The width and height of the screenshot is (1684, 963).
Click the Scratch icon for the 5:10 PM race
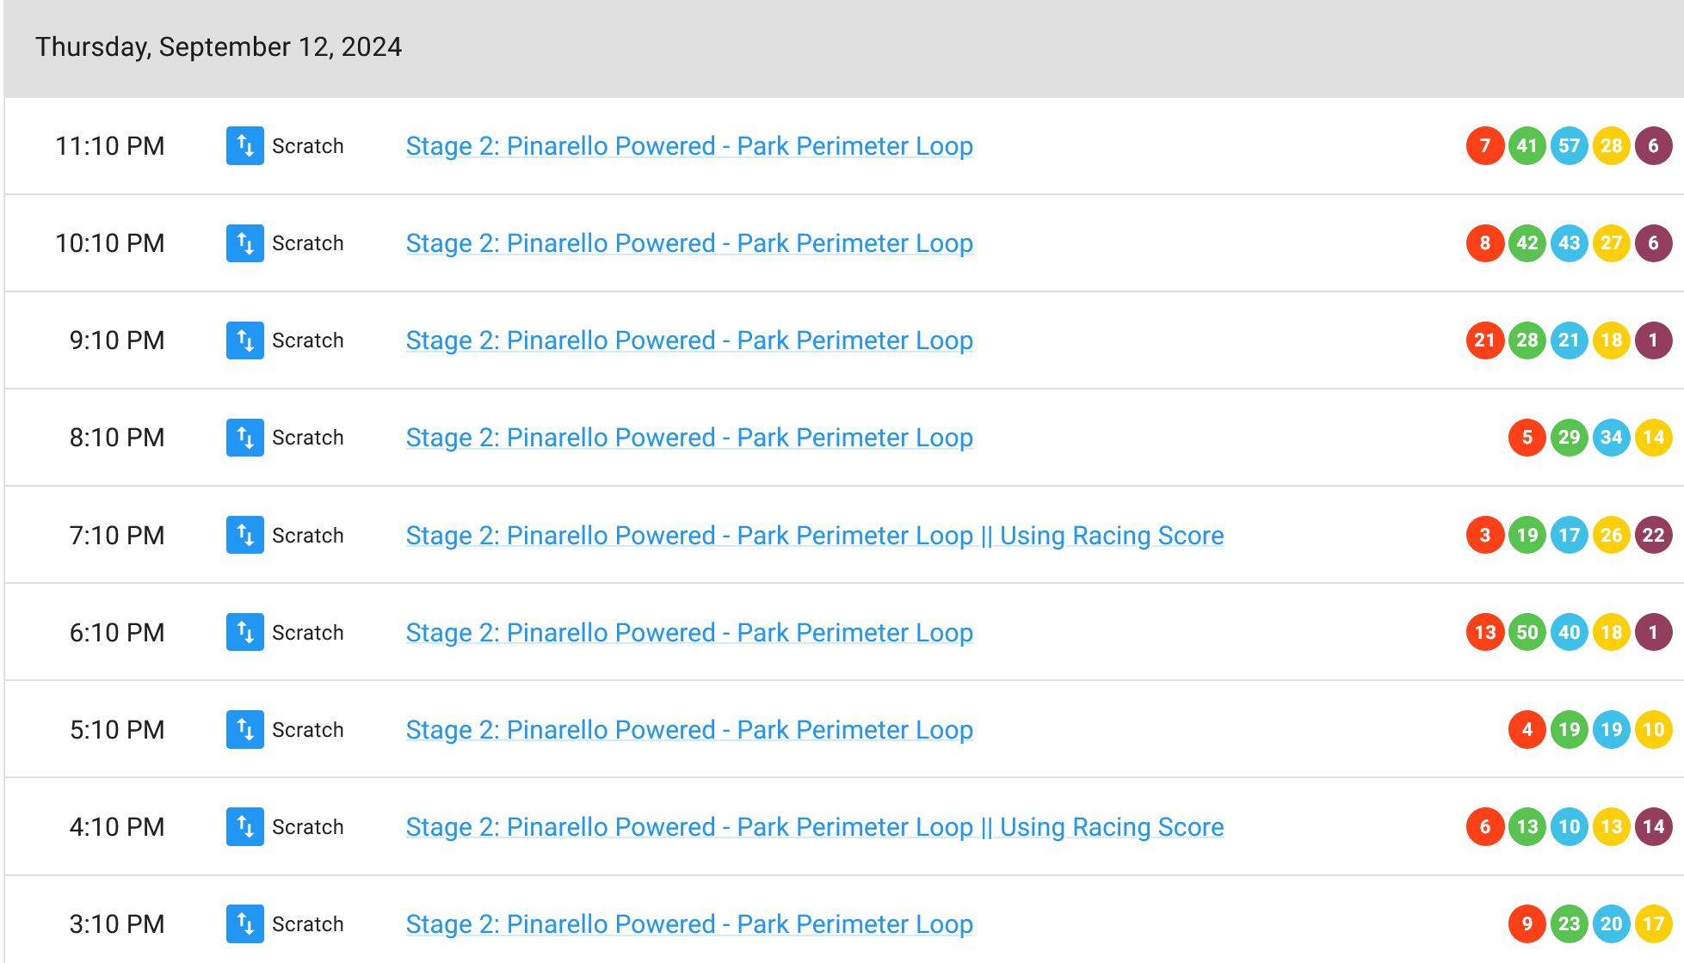(x=244, y=729)
